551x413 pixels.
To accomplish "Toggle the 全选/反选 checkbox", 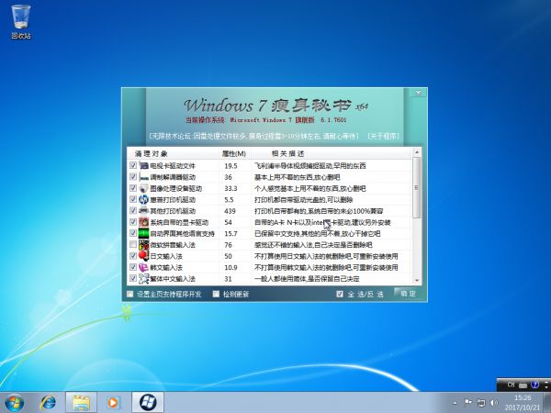I will pos(340,294).
